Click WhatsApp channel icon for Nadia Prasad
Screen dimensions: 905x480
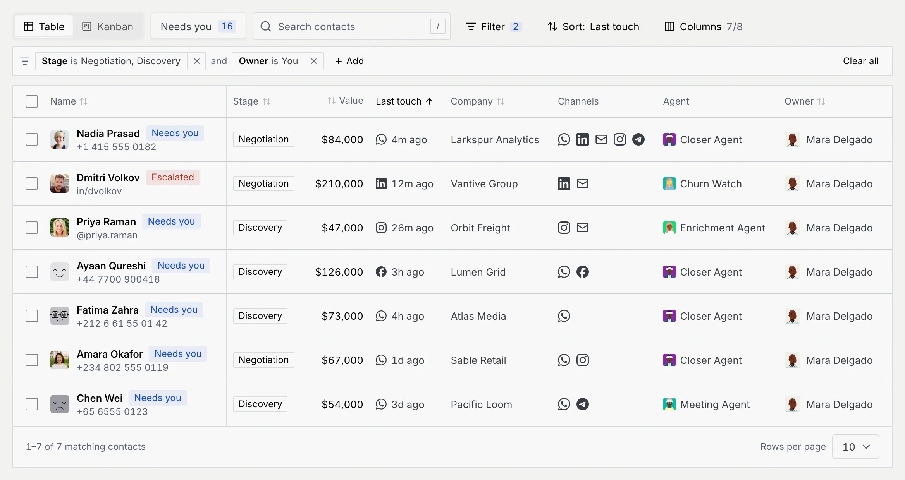click(564, 139)
